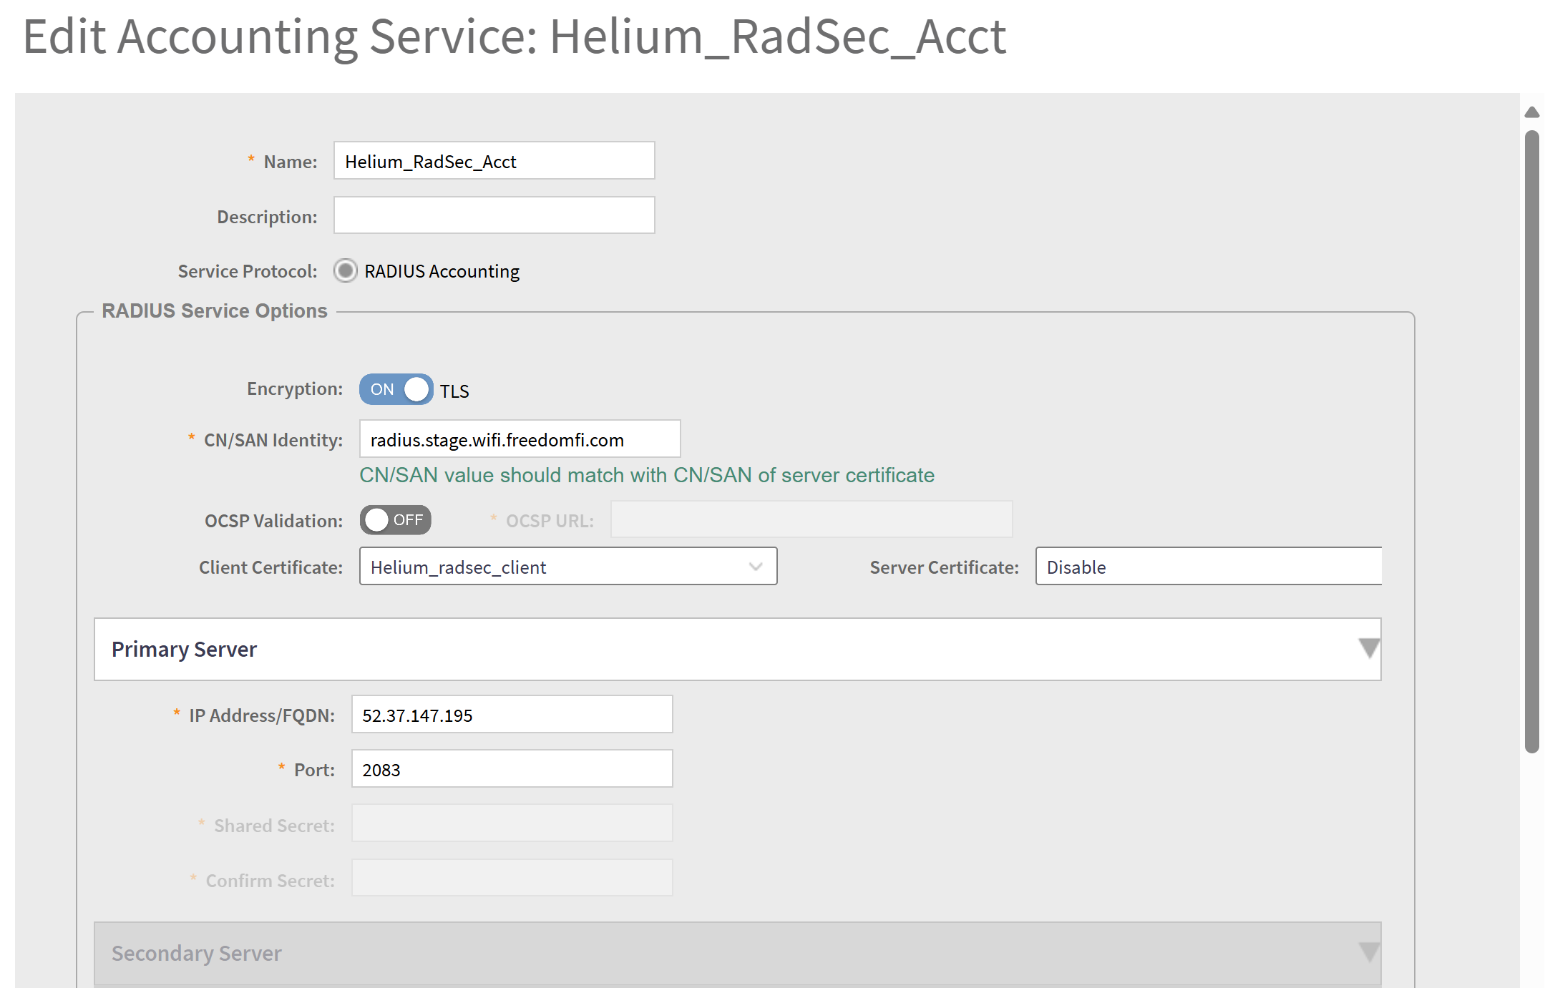Screen dimensions: 1555x988
Task: Open the Server Certificate dropdown
Action: (x=1208, y=567)
